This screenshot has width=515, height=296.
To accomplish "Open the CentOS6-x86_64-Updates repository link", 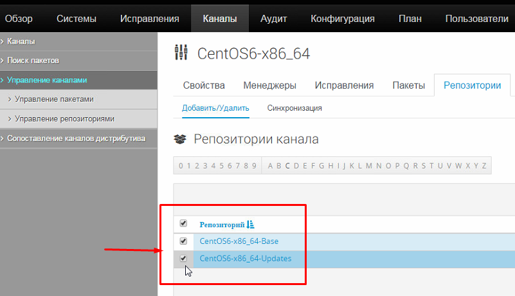I will point(246,259).
